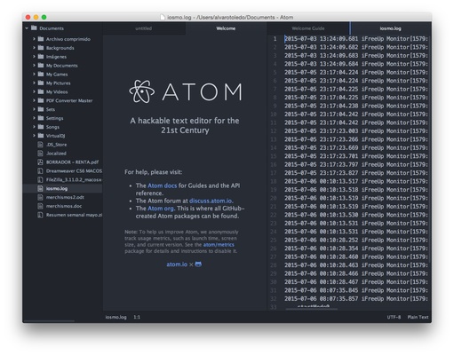Switch to the untitled tab
454x355 pixels.
pos(144,28)
